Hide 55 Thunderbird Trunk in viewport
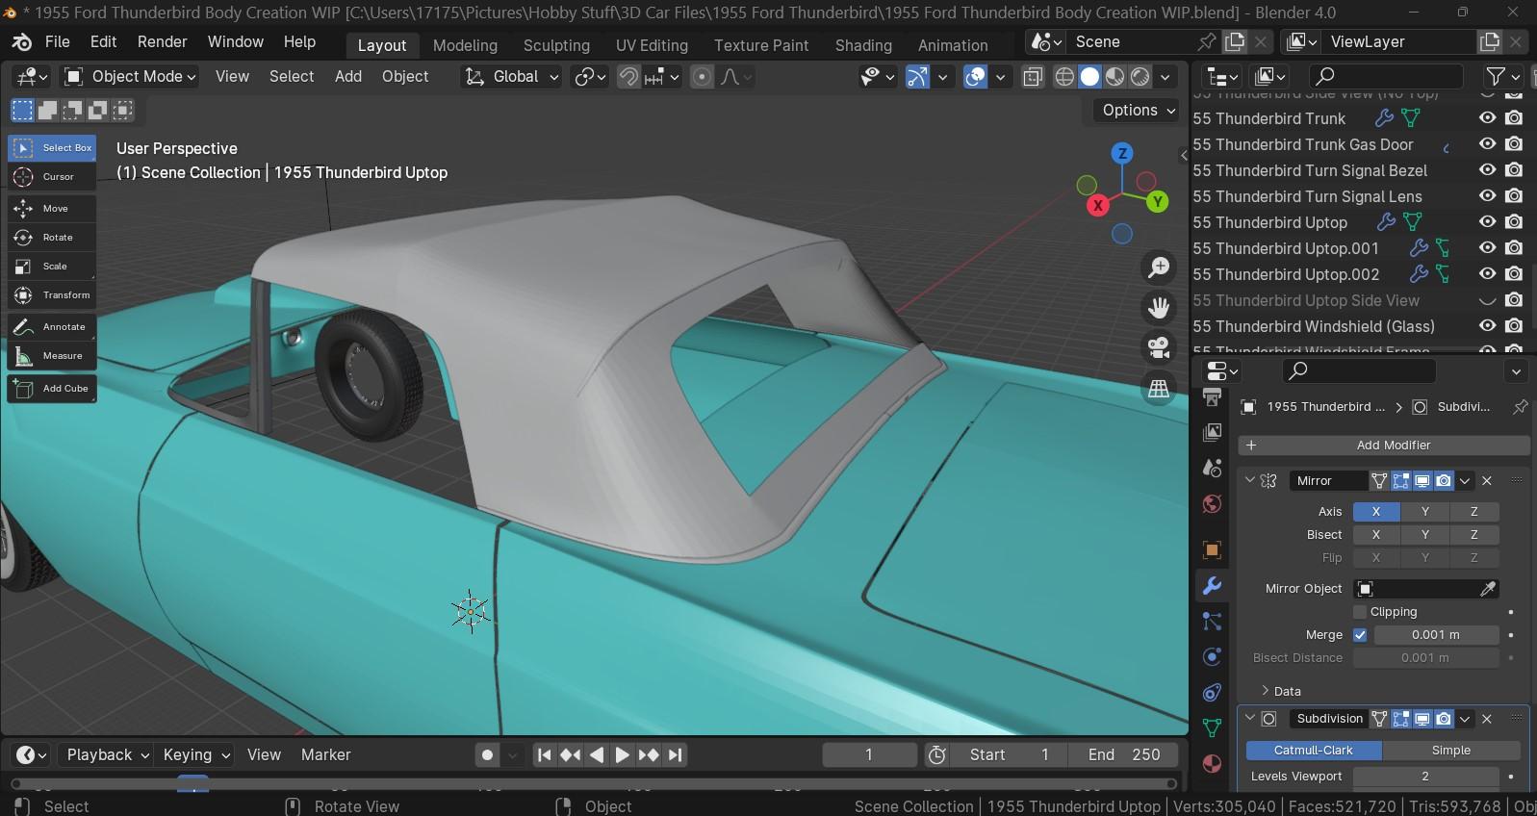 (1487, 118)
